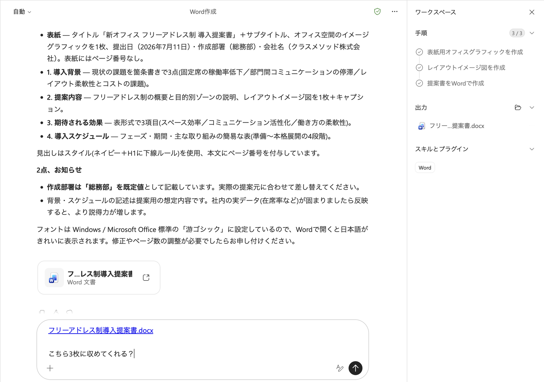Click the 2点、お知らせ heading
The image size is (544, 382).
(59, 170)
